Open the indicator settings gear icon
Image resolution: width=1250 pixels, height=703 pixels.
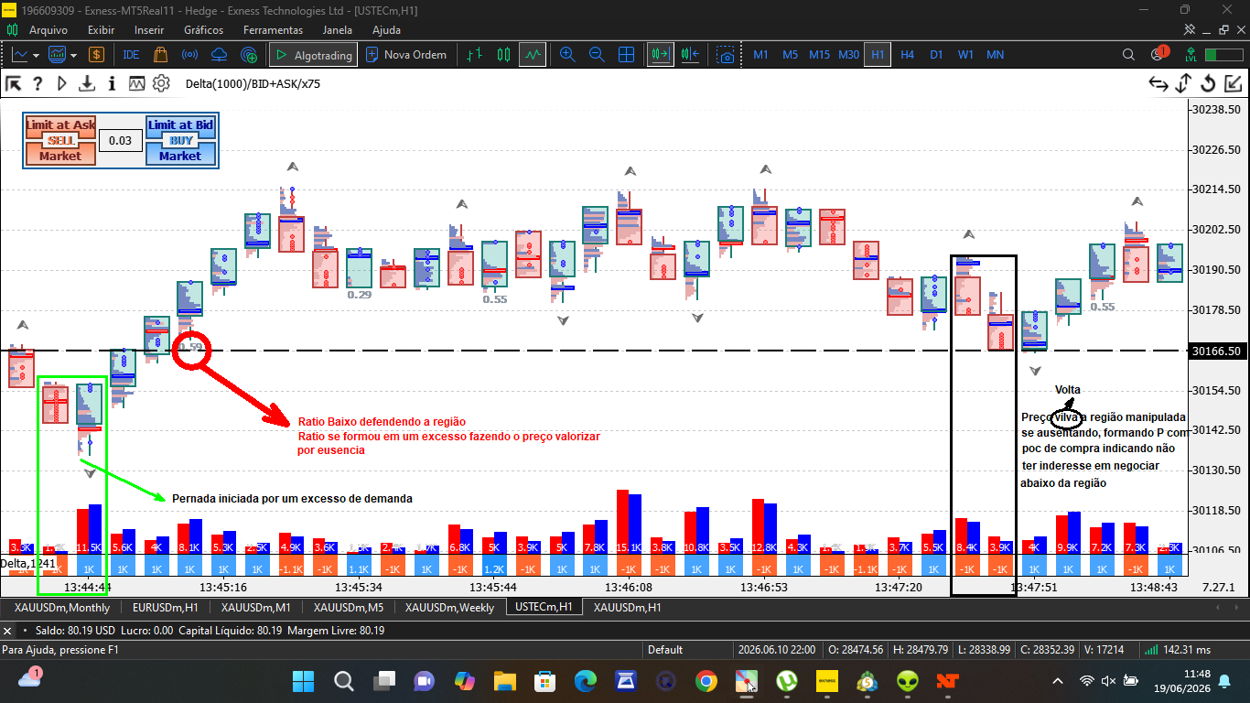(161, 83)
